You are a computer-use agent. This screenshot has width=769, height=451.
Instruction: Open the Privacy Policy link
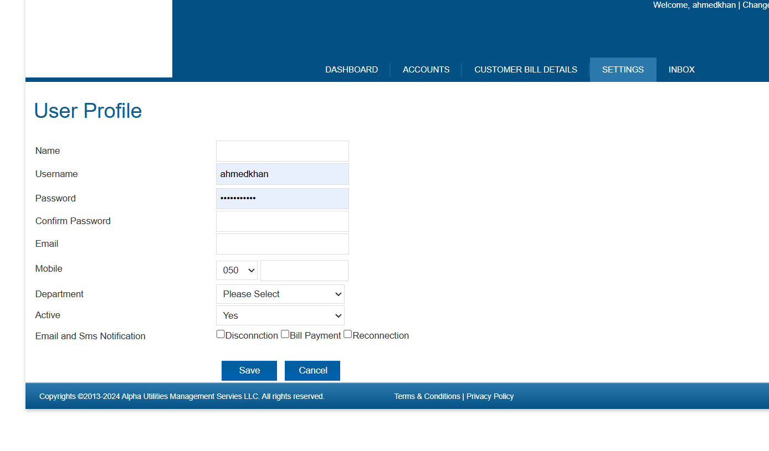point(490,396)
